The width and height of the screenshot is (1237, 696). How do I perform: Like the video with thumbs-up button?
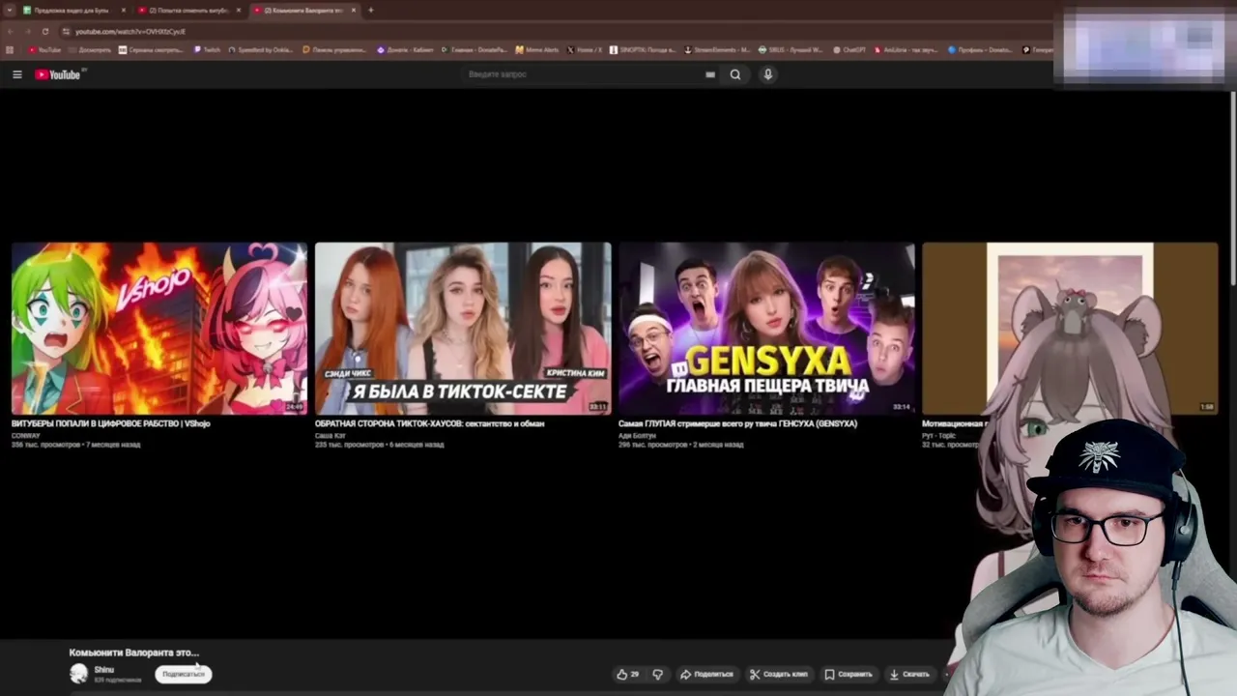[x=627, y=674]
